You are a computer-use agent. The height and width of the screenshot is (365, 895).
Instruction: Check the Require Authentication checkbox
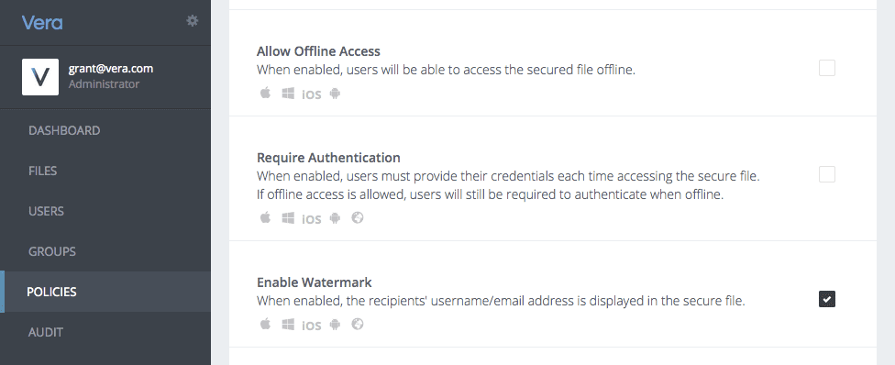click(x=827, y=174)
